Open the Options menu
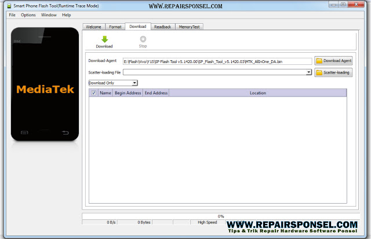Image resolution: width=371 pixels, height=239 pixels. pos(28,15)
